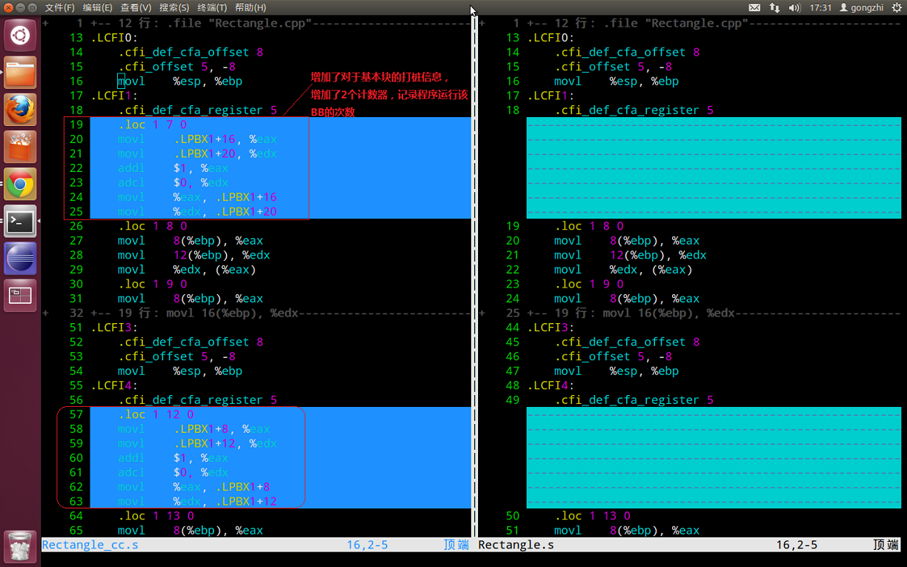Click '.cfi_def_cfa_register 5' on left line 56
Image resolution: width=907 pixels, height=567 pixels.
197,400
